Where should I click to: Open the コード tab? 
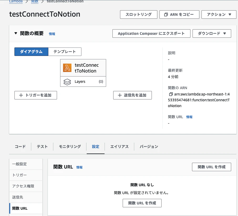point(20,147)
